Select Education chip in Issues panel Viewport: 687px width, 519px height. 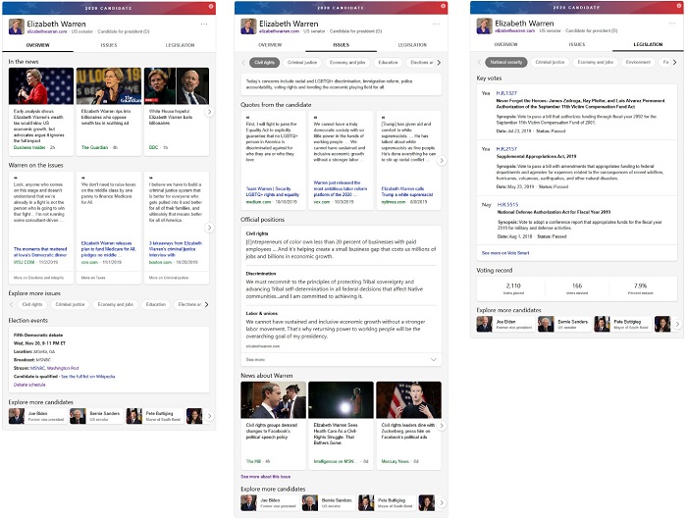[x=388, y=63]
